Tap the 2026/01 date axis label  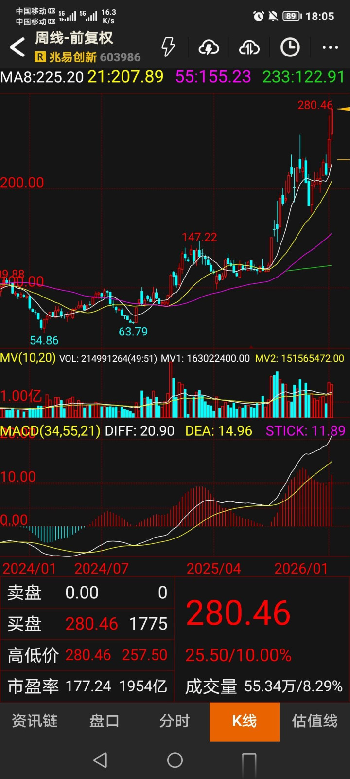301,568
